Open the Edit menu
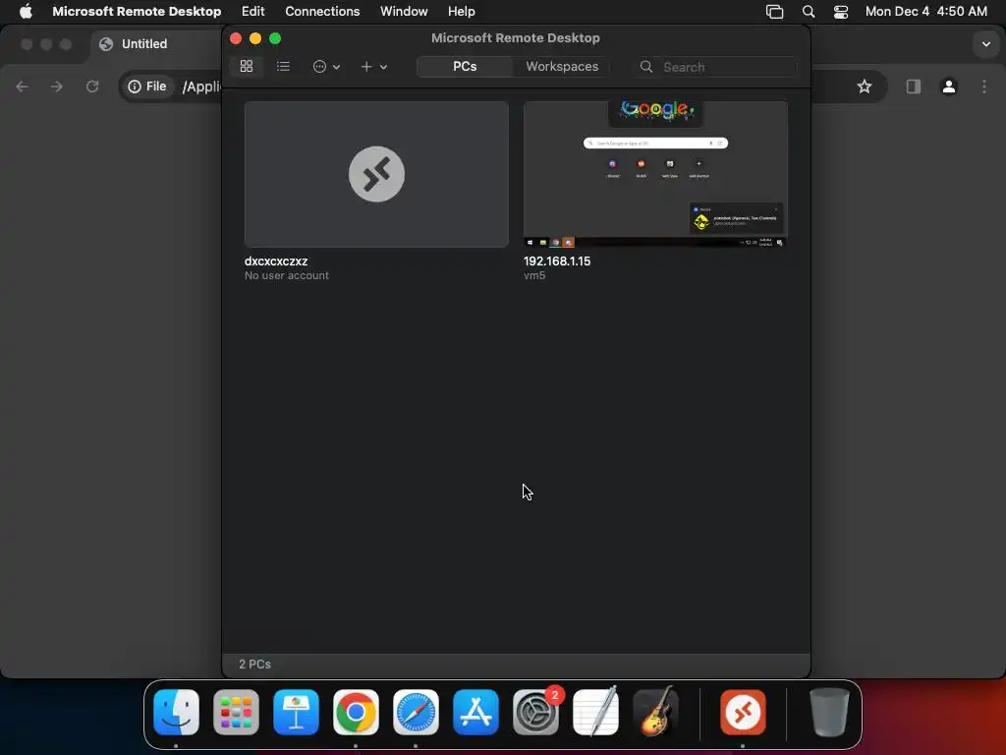 (x=252, y=11)
